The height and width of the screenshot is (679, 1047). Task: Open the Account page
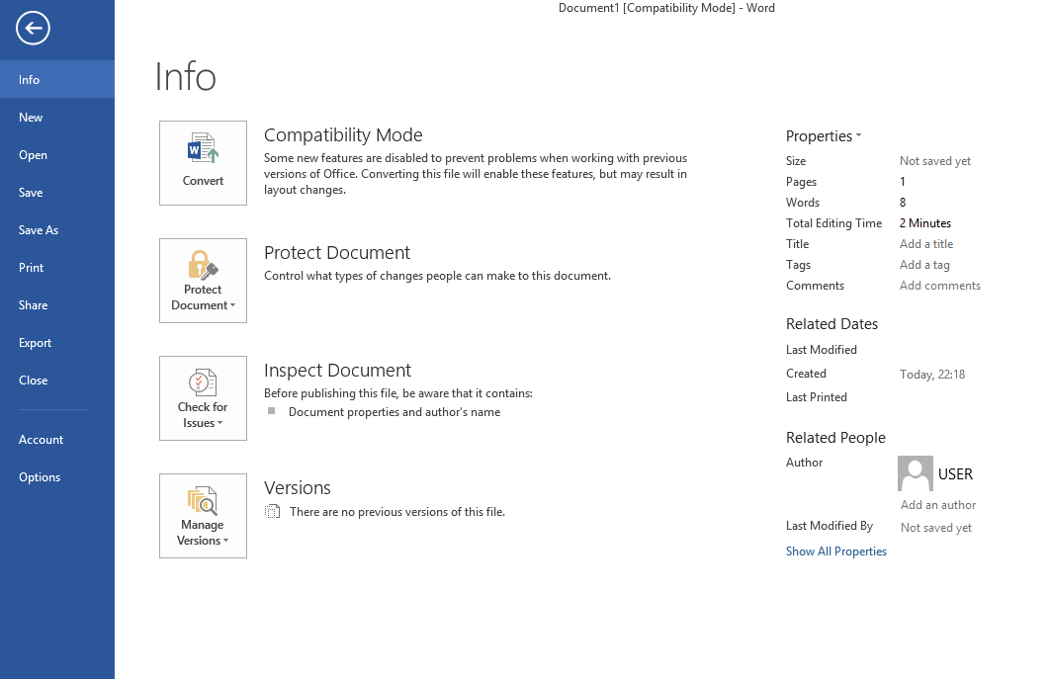point(57,439)
